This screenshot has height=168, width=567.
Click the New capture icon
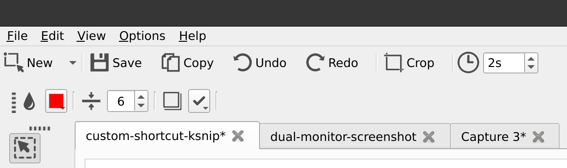coord(14,62)
